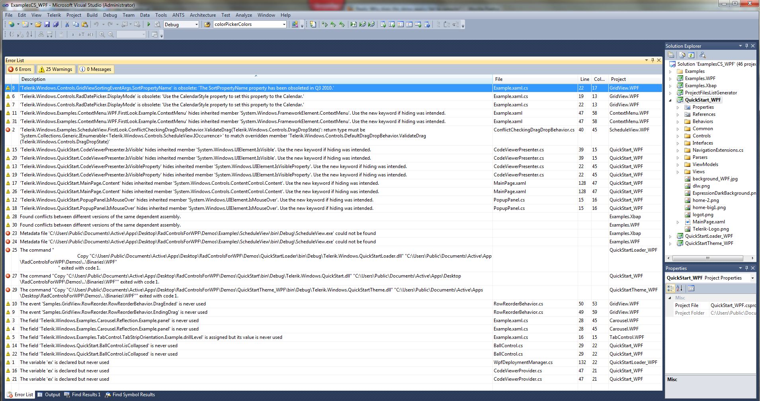Expand the ViewModels folder node
This screenshot has width=760, height=401.
click(678, 164)
